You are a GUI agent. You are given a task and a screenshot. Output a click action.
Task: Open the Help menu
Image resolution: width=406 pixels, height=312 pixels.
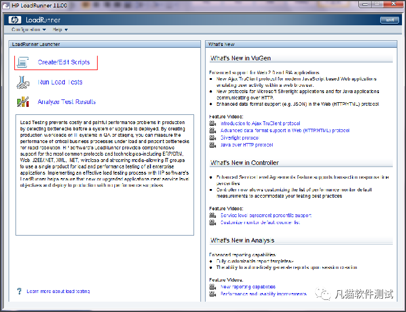pos(60,29)
